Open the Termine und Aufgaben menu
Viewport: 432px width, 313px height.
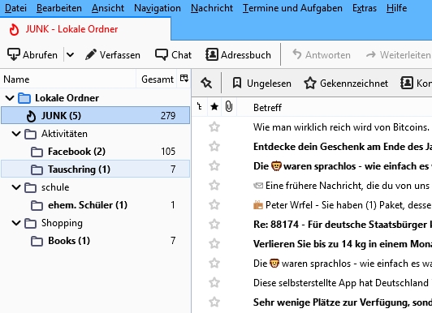(x=292, y=8)
